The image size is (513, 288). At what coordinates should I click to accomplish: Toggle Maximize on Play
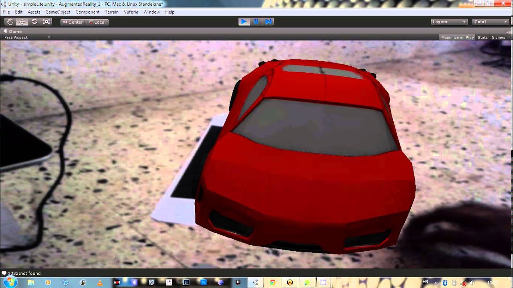click(x=457, y=37)
